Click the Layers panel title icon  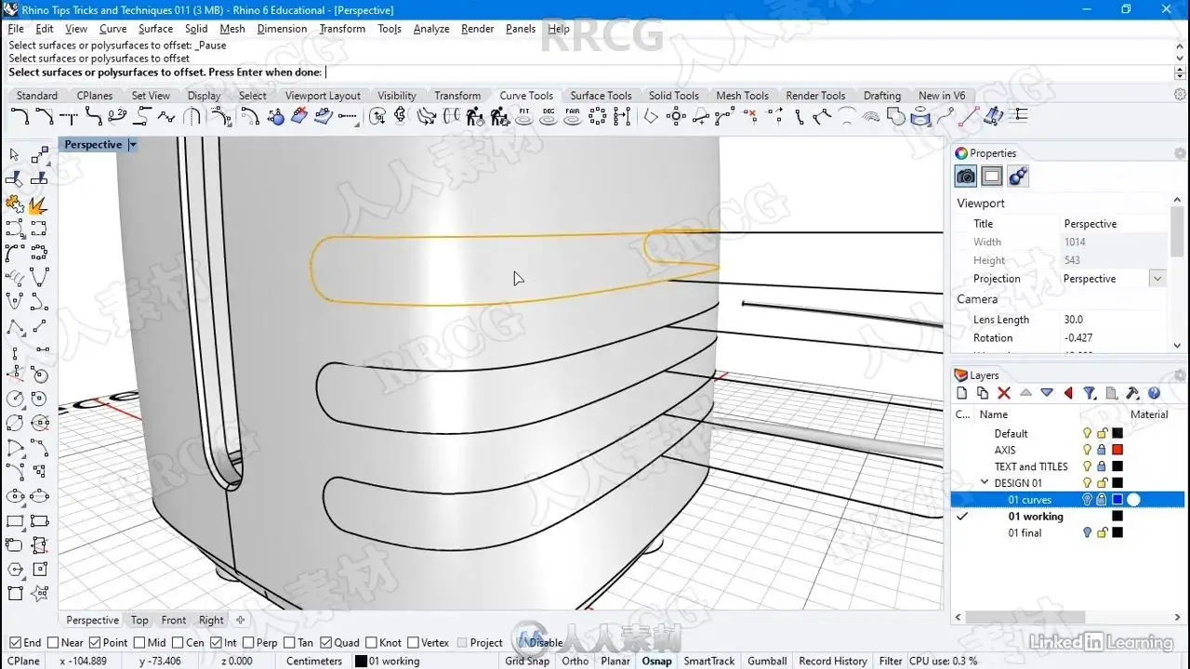961,375
